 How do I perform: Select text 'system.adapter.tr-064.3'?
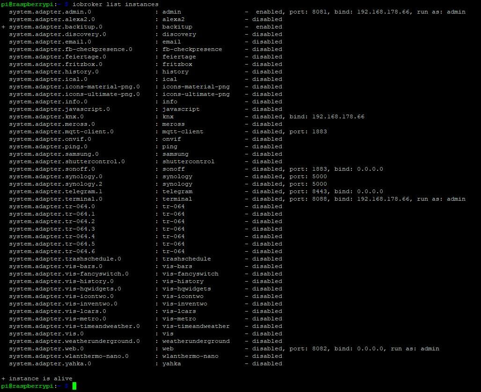tap(52, 229)
